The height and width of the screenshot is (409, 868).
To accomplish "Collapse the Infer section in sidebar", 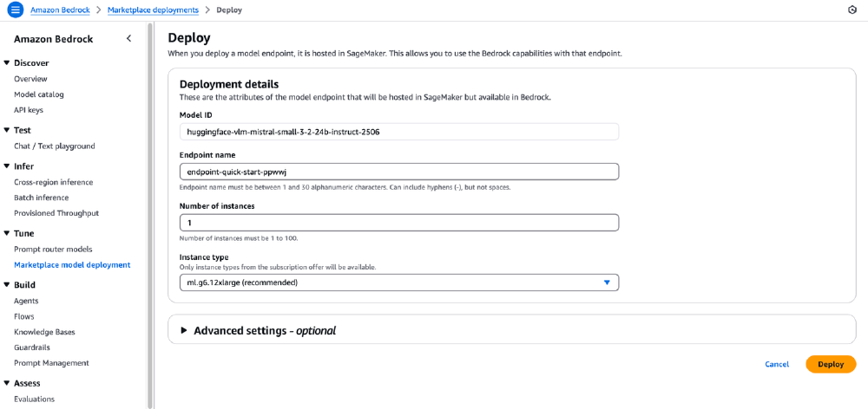I will click(x=7, y=166).
